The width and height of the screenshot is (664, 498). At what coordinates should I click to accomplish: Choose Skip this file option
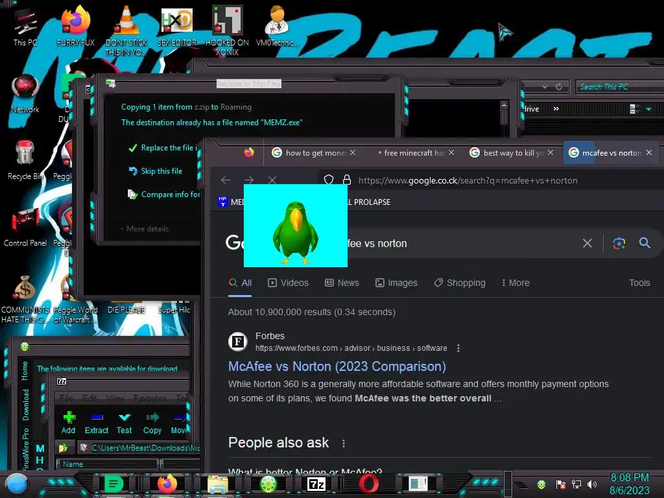click(x=155, y=171)
